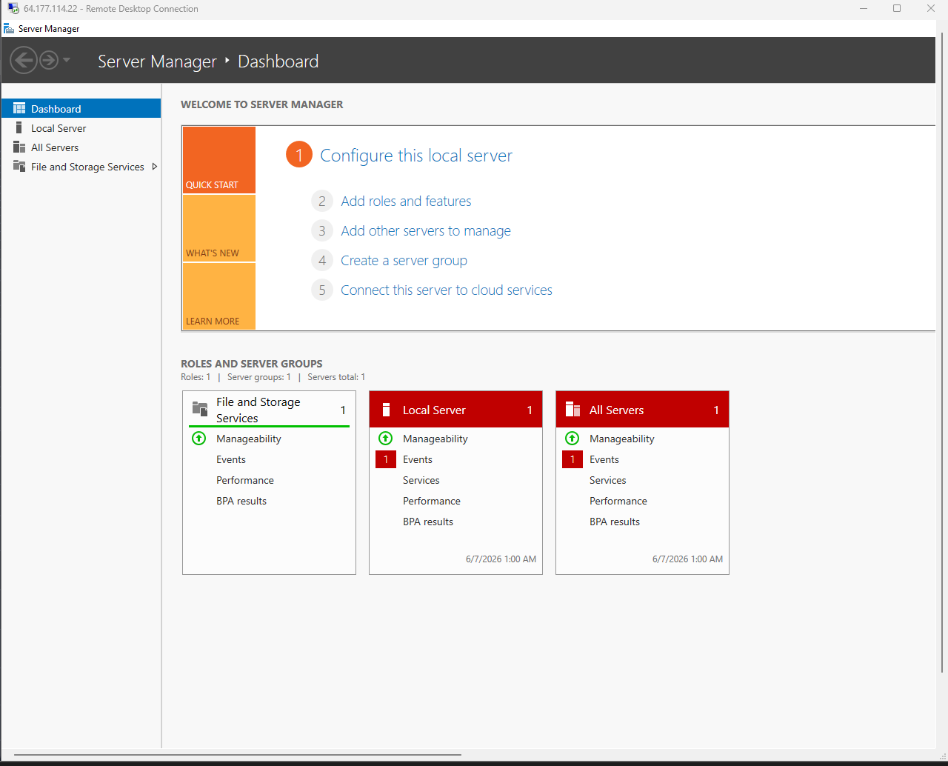This screenshot has width=948, height=766.
Task: Open the Local Server tile header
Action: (x=455, y=410)
